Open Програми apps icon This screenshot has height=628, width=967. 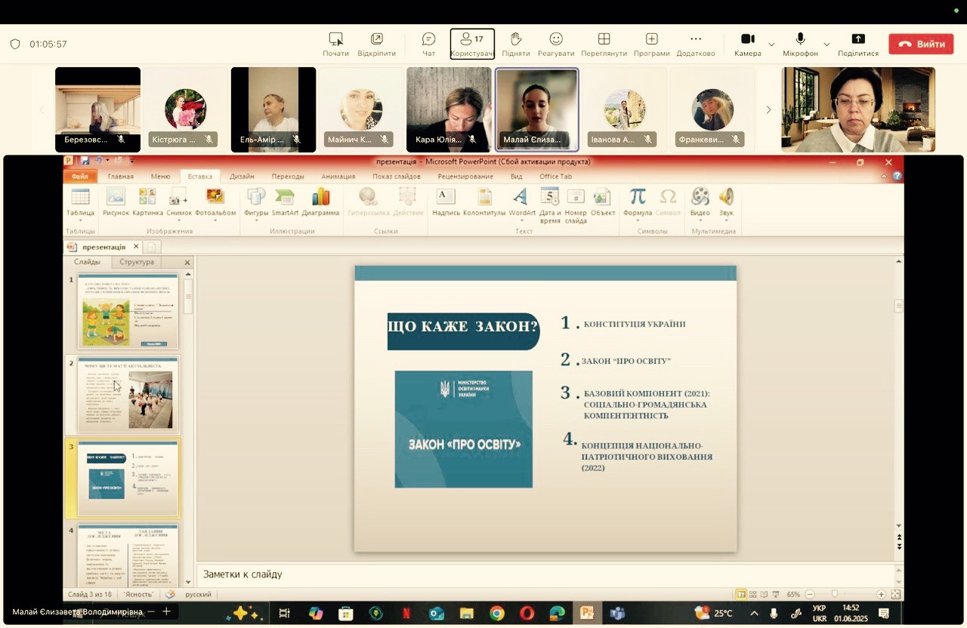[x=651, y=44]
